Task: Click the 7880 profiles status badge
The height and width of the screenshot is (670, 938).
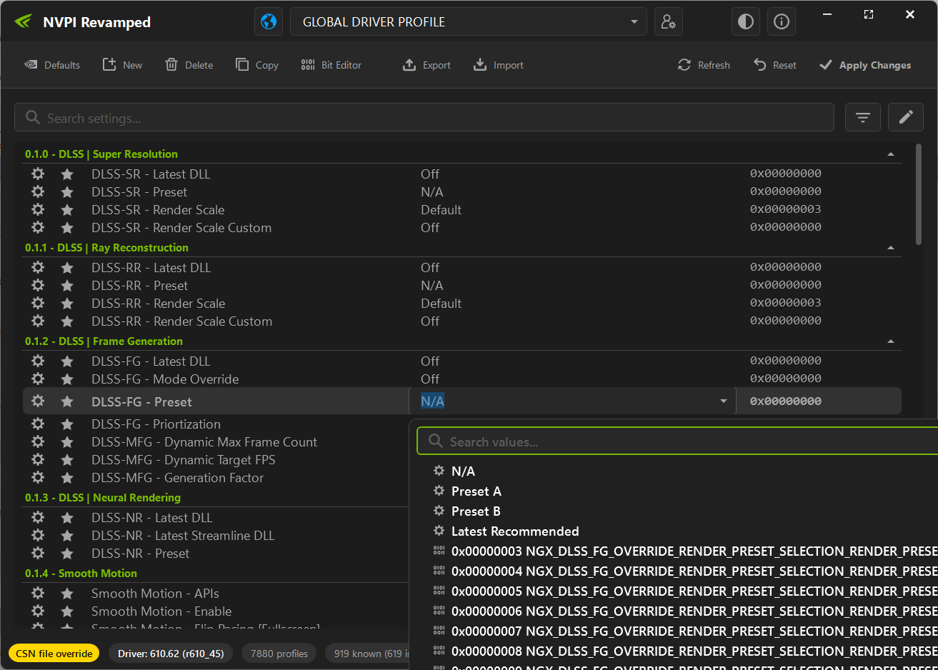Action: (x=279, y=654)
